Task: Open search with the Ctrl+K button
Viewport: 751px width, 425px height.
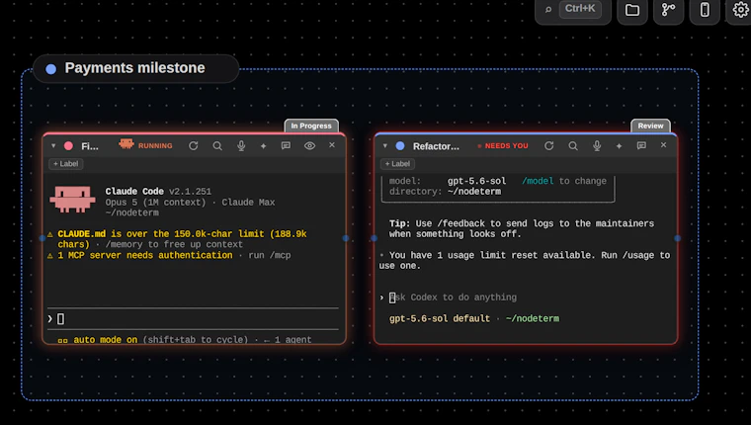Action: pyautogui.click(x=573, y=10)
